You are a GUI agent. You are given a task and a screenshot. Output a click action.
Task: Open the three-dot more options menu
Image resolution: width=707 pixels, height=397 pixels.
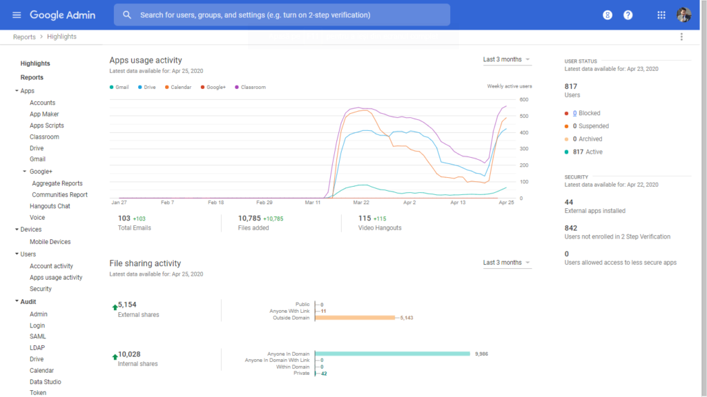point(681,37)
